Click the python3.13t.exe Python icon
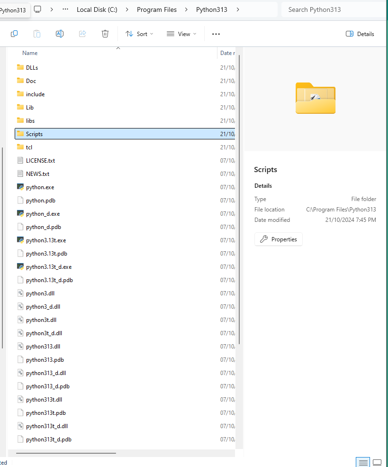This screenshot has height=467, width=388. 20,240
